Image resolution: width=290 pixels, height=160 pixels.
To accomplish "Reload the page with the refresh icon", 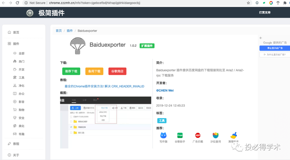I will click(x=17, y=3).
